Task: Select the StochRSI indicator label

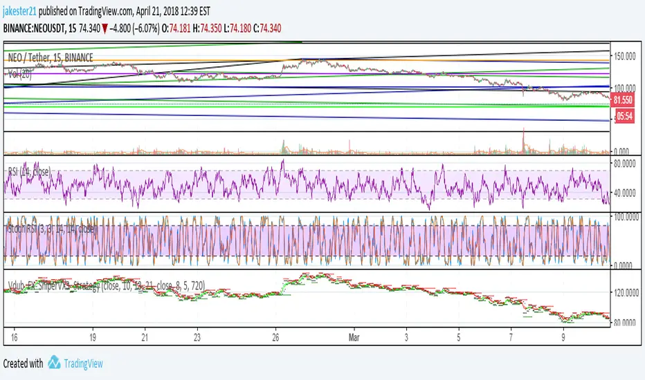Action: click(x=50, y=226)
